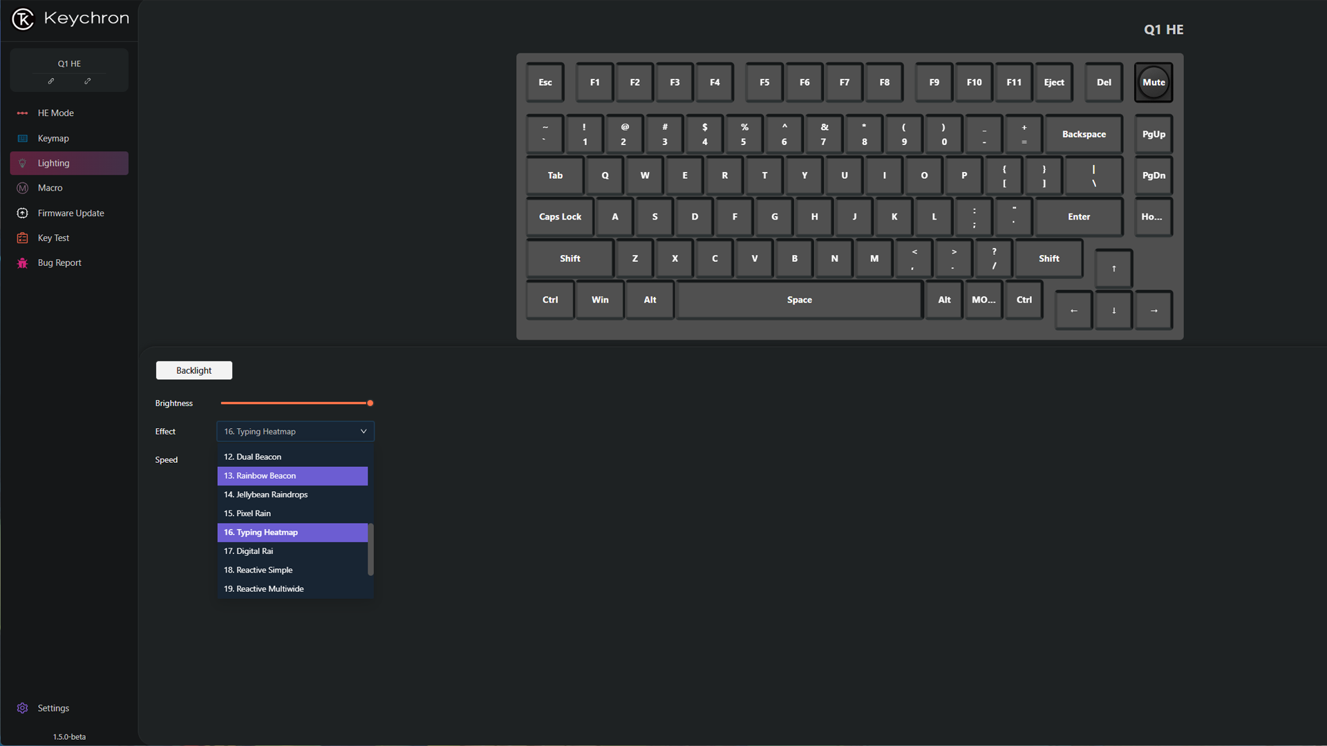
Task: Click the Key Test clipboard icon
Action: tap(22, 238)
